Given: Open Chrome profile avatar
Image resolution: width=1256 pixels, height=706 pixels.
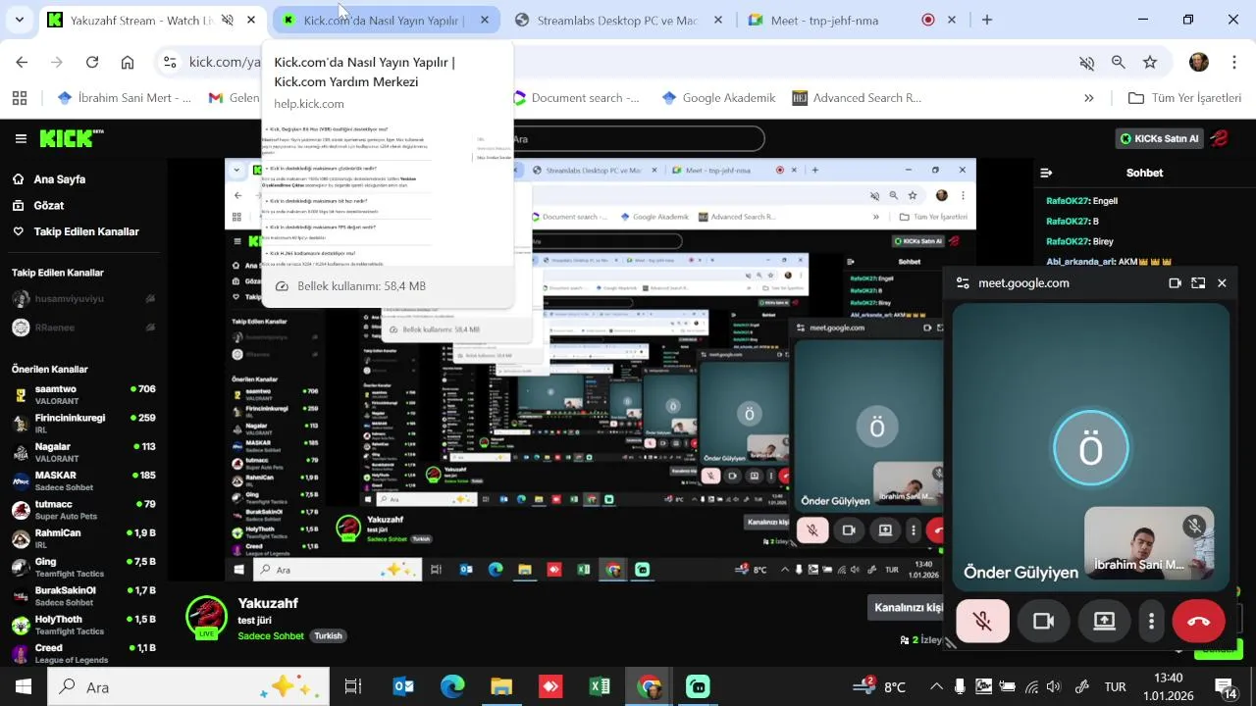Looking at the screenshot, I should (x=1199, y=62).
